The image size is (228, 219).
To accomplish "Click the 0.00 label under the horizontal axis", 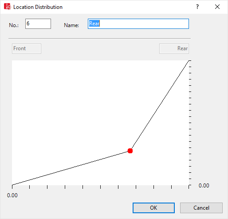I will (x=12, y=195).
